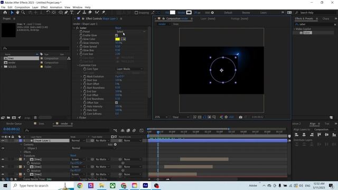Open File Explorer from the taskbar
Viewport: 338px width, 190px height.
(101, 185)
